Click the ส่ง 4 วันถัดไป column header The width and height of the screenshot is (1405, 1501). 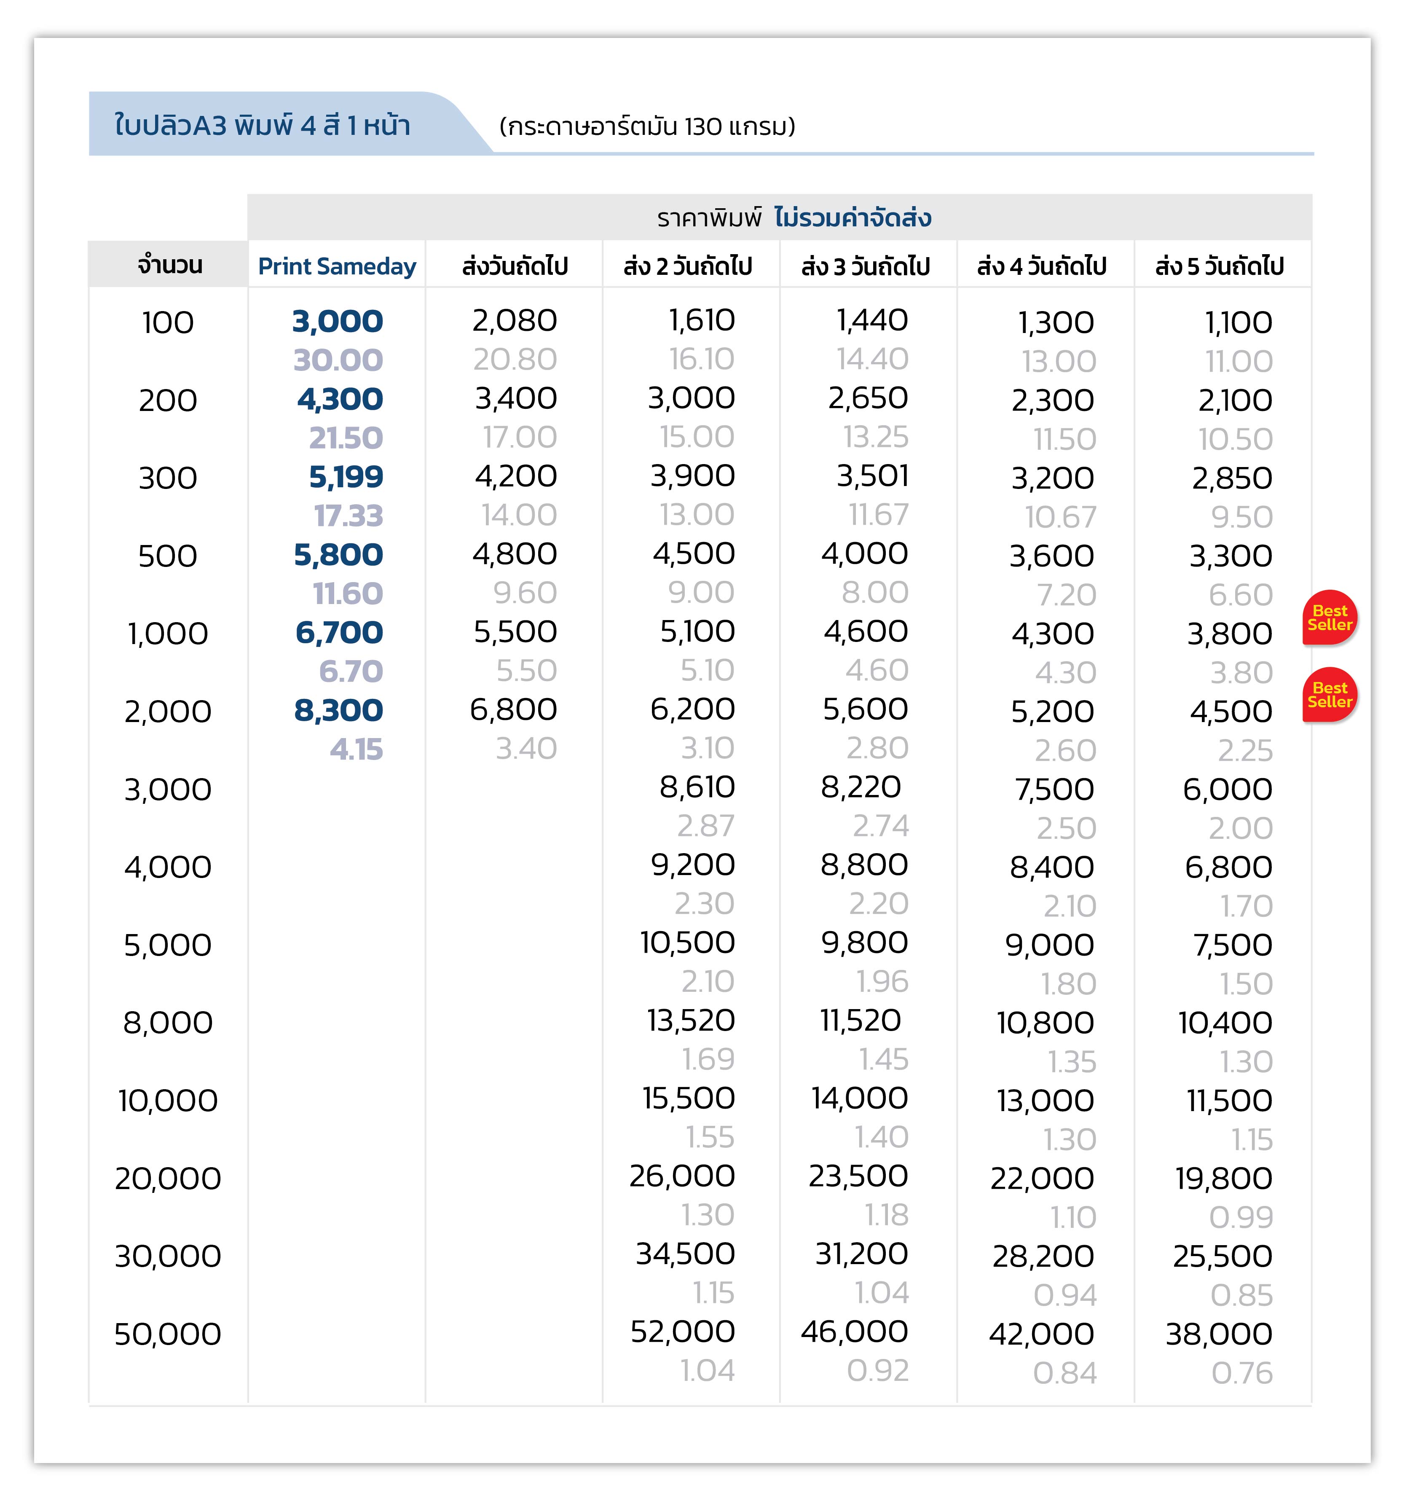(x=1042, y=266)
